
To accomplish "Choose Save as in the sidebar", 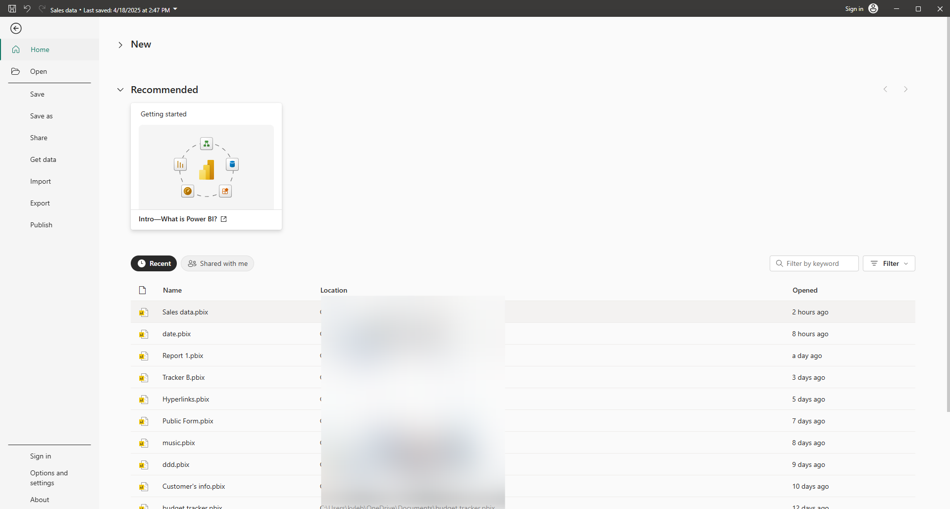I will (41, 116).
